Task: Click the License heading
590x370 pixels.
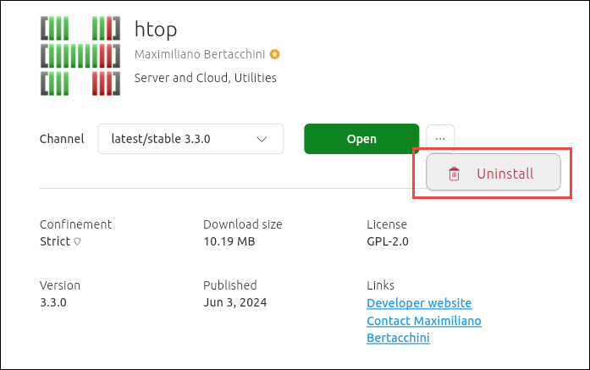Action: (387, 224)
